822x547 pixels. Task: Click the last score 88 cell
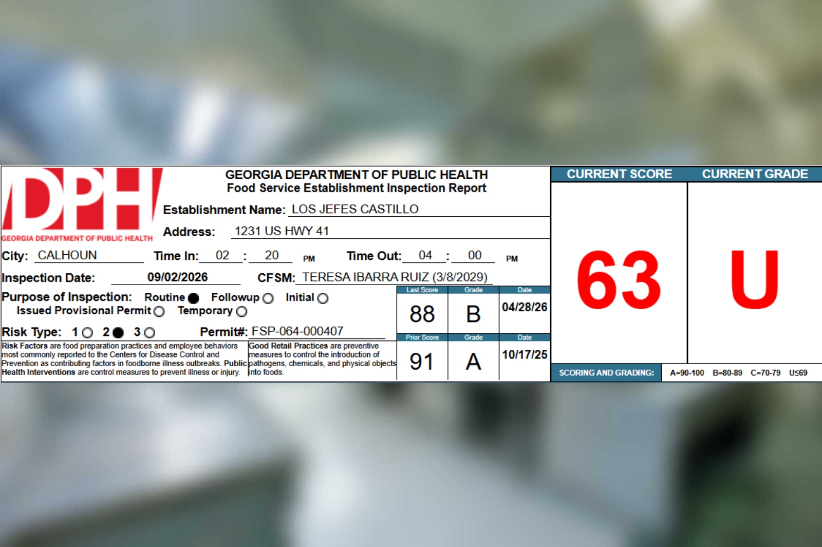(x=422, y=314)
